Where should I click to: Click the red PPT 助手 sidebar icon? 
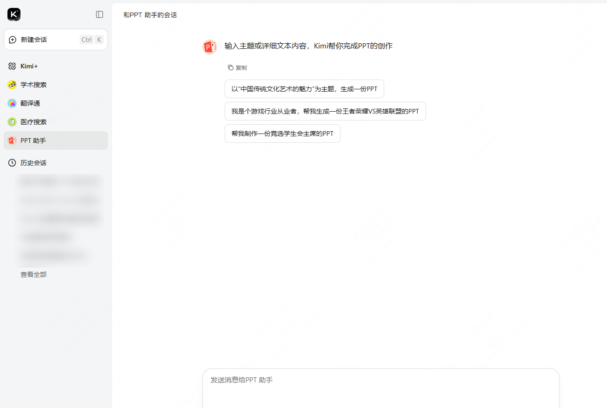point(12,140)
